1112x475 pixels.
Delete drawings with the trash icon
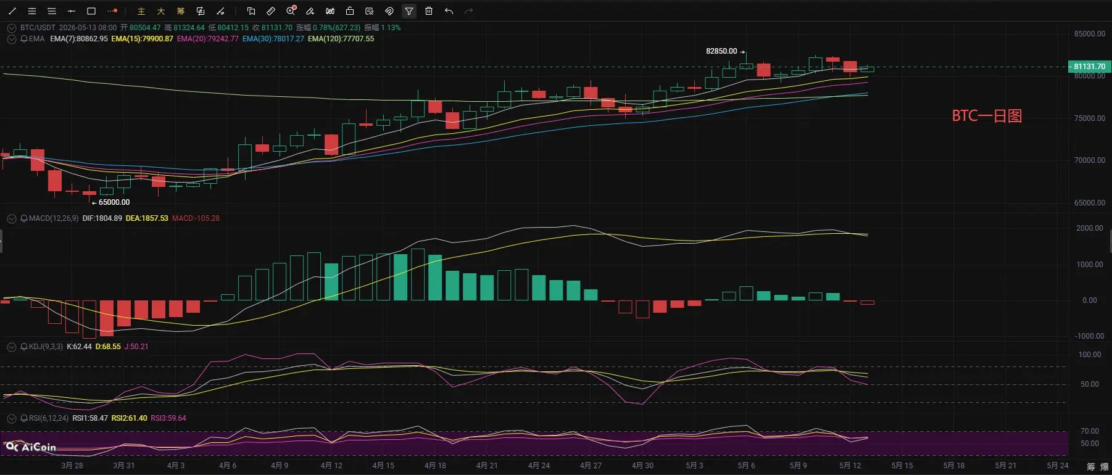click(429, 11)
